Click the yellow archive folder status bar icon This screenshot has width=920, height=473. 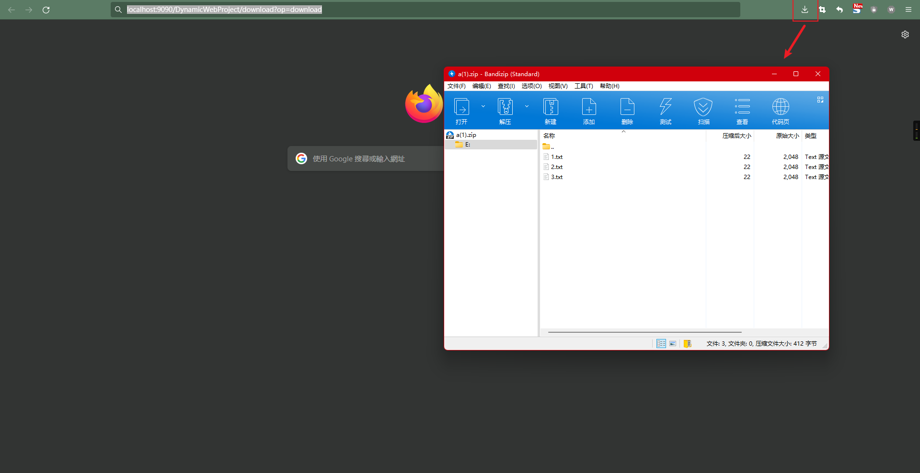click(688, 344)
